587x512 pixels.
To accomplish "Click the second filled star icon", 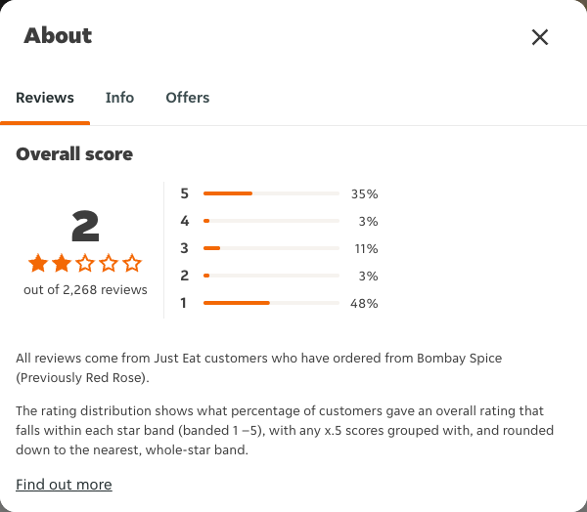I will click(62, 263).
